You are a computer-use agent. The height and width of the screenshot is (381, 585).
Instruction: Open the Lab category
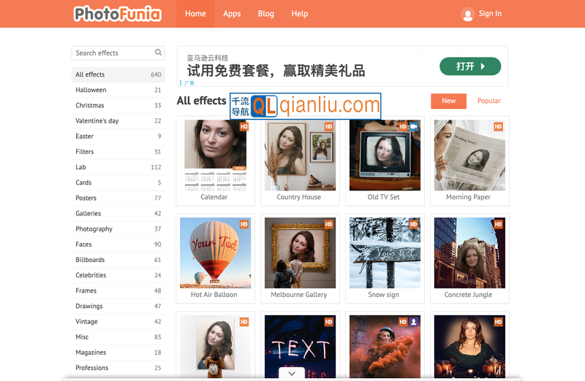(118, 167)
